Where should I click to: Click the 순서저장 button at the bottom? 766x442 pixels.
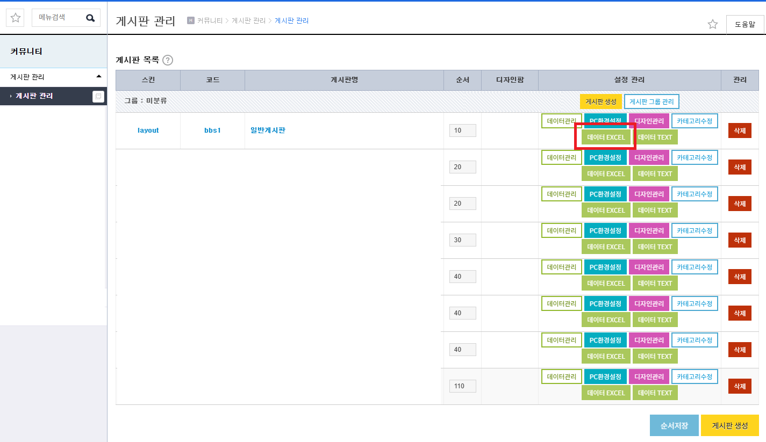click(x=674, y=425)
